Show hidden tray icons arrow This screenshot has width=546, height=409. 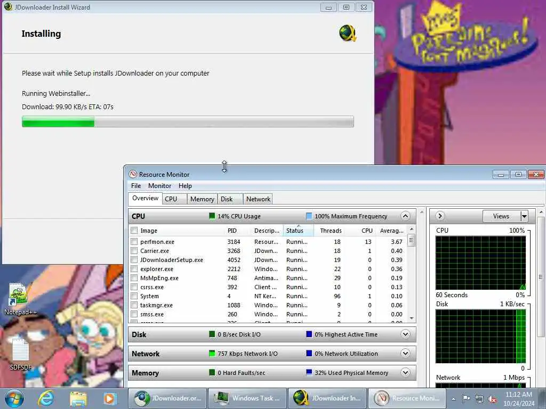point(453,399)
